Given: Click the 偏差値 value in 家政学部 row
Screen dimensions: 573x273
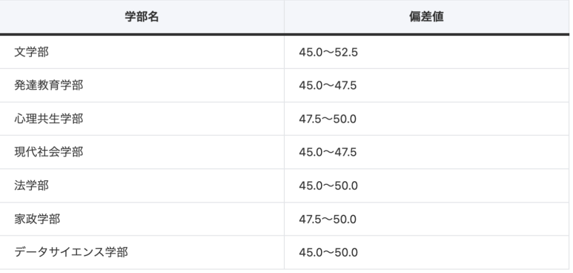Looking at the screenshot, I should coord(328,219).
